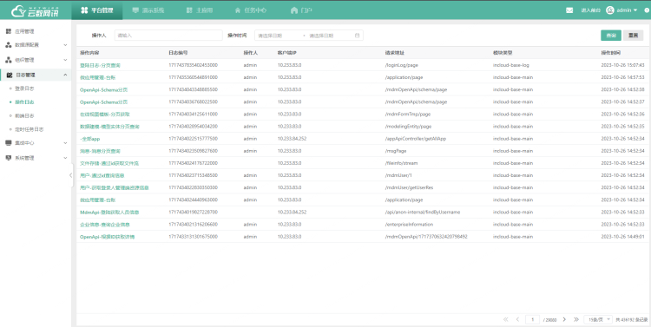Collapse 日志管理 menu chevron
Image resolution: width=651 pixels, height=327 pixels.
click(65, 75)
